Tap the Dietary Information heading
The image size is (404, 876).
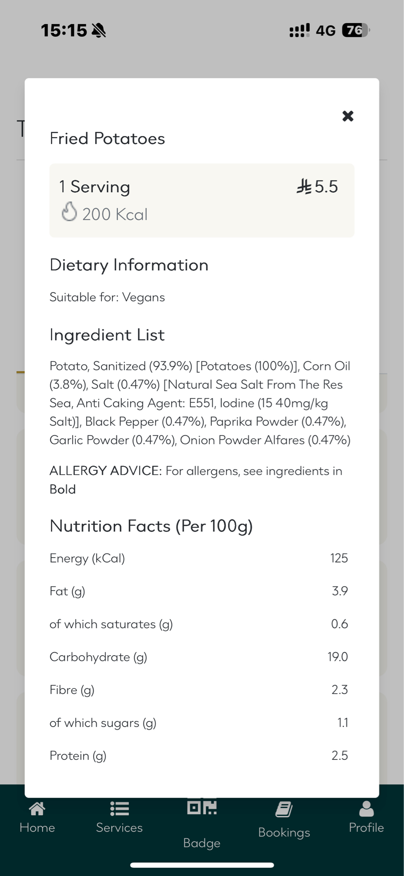pyautogui.click(x=129, y=265)
